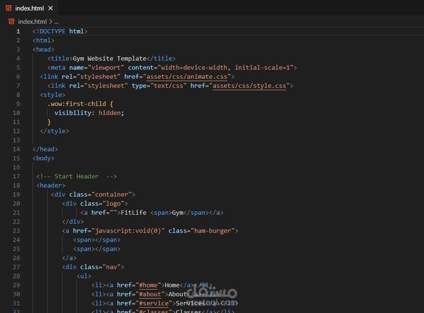Click the opening html tag on line 2
Viewport: 424px width, 313px height.
pyautogui.click(x=43, y=40)
